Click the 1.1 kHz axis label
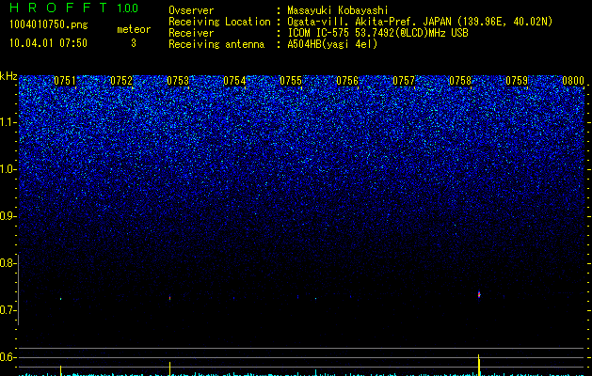The width and height of the screenshot is (592, 376). (x=8, y=122)
